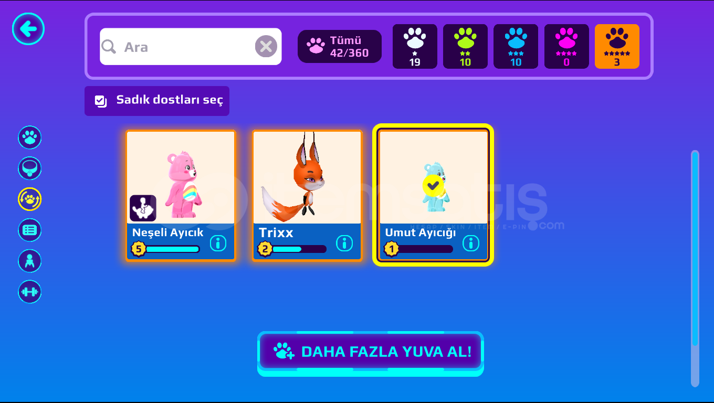The image size is (714, 403).
Task: Go back with the arrow button
Action: [x=28, y=28]
